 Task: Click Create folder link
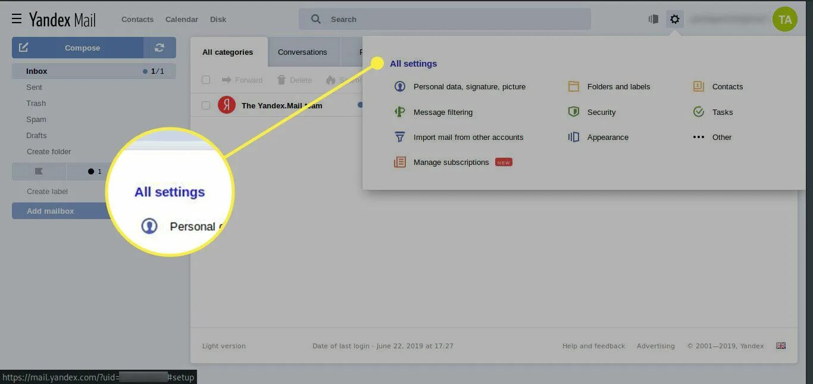click(x=49, y=151)
